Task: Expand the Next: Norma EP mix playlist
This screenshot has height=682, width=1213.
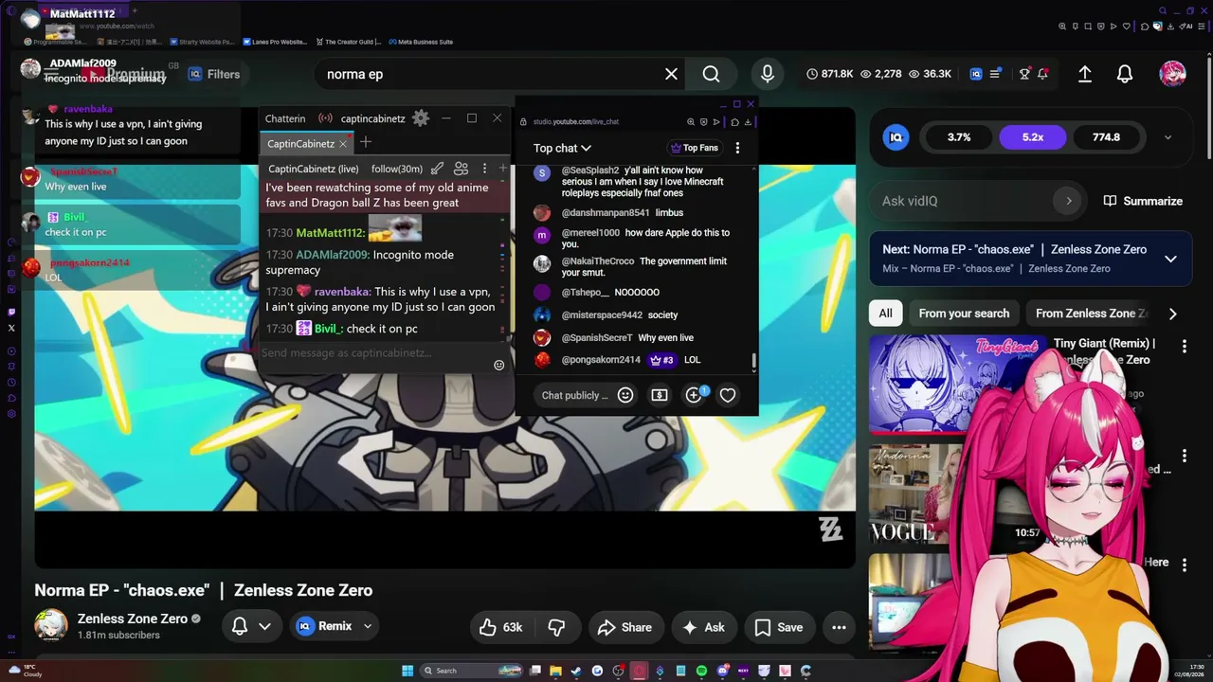Action: (1170, 259)
